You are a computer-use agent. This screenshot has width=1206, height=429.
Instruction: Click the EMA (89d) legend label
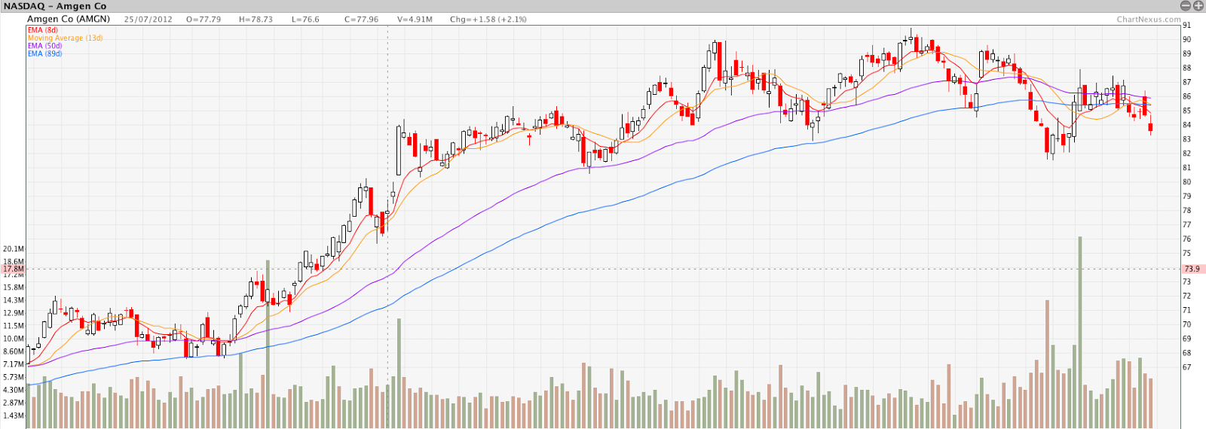44,53
